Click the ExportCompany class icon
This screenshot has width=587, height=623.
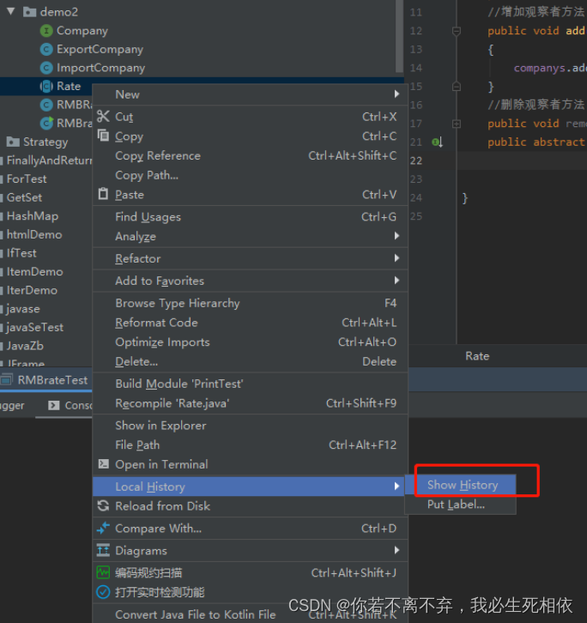click(x=46, y=49)
